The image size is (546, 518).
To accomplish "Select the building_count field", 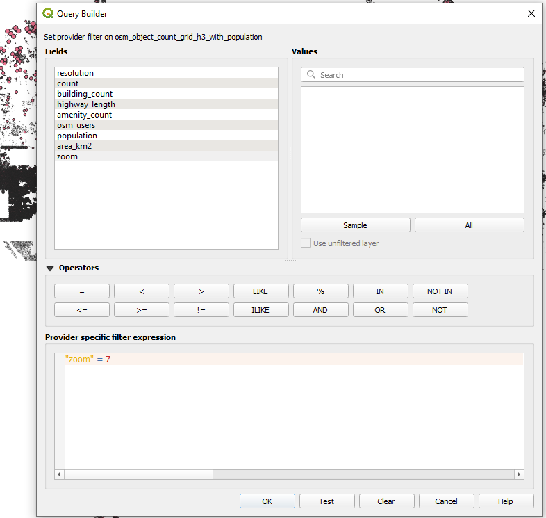I will pyautogui.click(x=166, y=94).
